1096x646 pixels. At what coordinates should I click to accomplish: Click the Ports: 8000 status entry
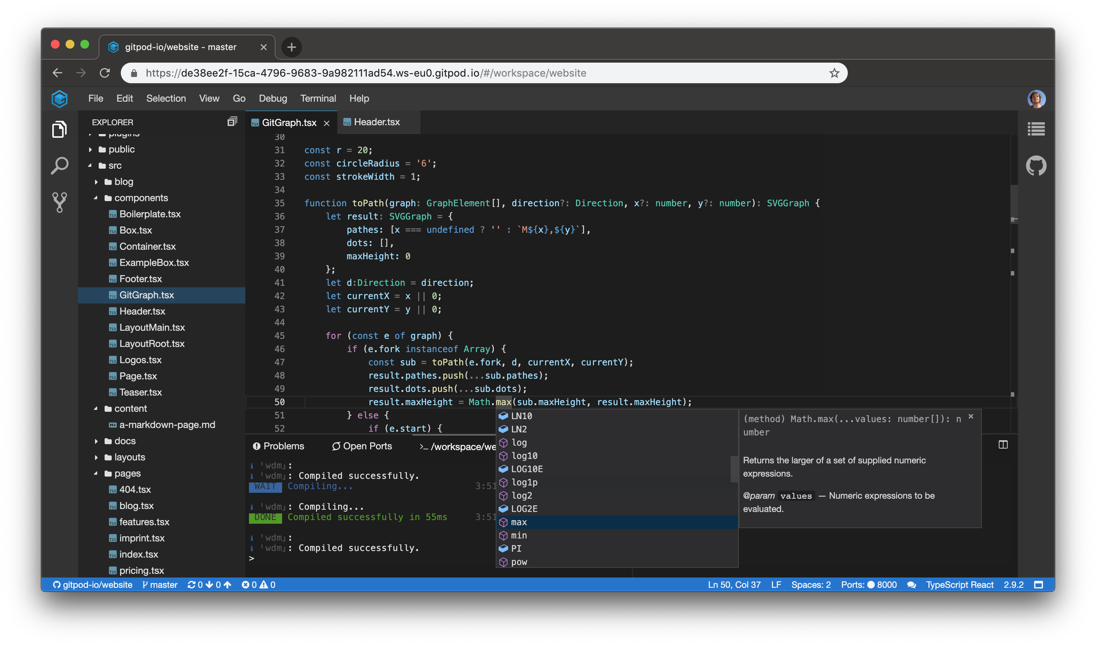(869, 584)
